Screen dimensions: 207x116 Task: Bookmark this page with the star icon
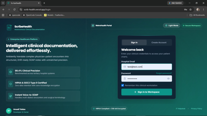tap(191, 9)
